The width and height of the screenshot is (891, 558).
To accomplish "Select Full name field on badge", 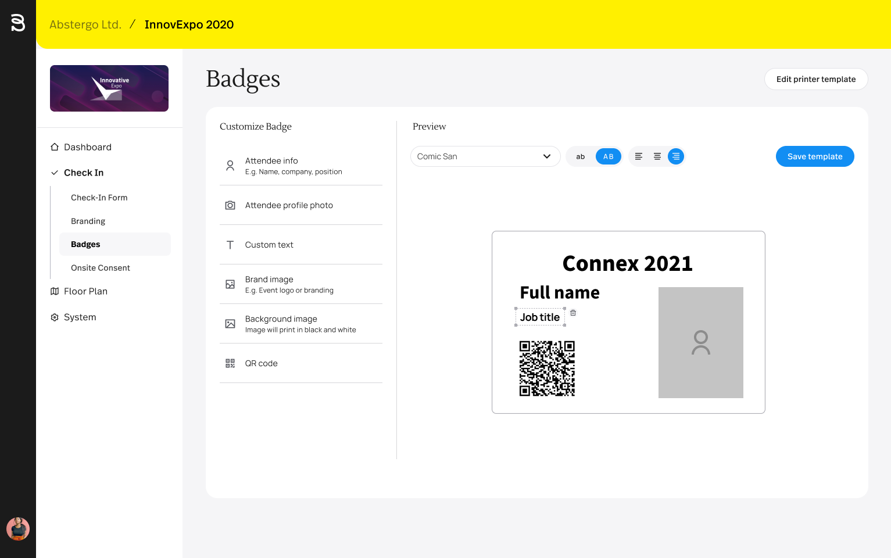I will tap(560, 292).
